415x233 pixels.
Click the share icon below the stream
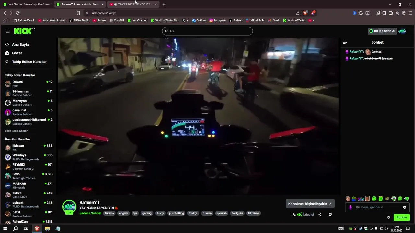pos(320,215)
